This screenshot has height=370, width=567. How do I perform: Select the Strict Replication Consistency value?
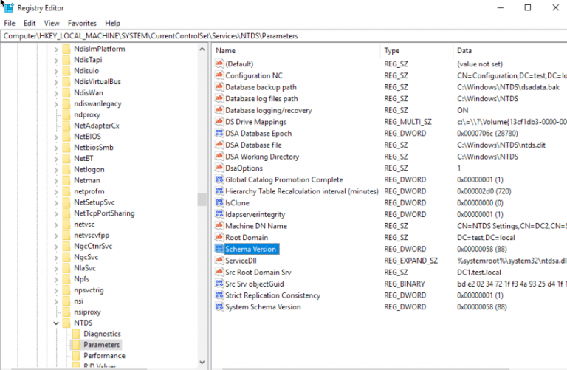point(273,295)
